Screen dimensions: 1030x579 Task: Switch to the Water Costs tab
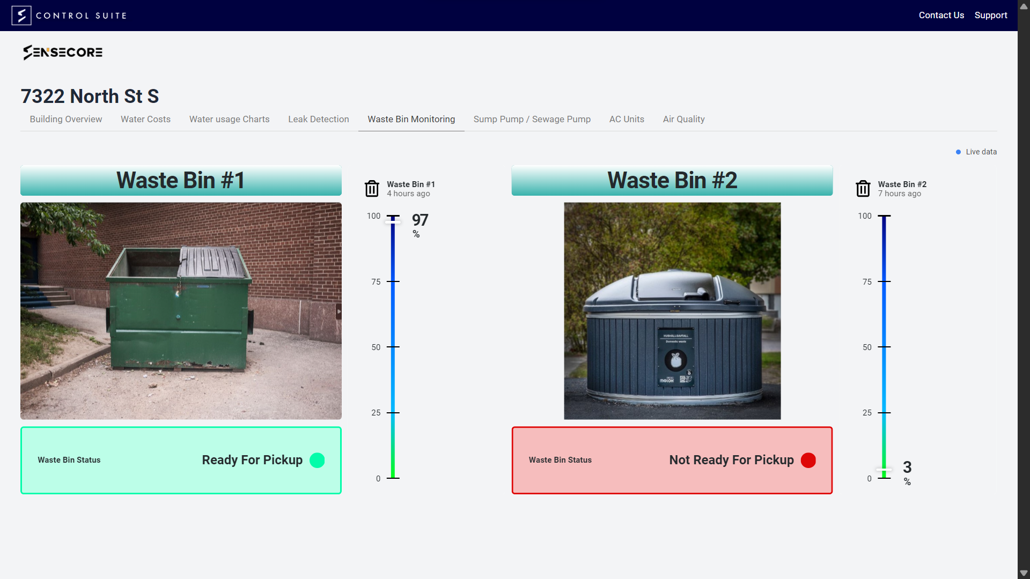(145, 119)
